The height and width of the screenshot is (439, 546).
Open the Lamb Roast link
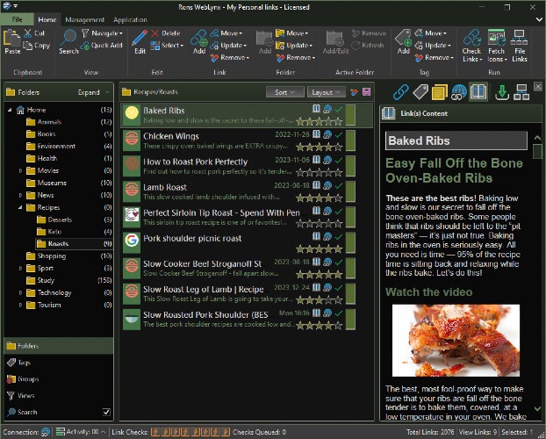[x=165, y=187]
